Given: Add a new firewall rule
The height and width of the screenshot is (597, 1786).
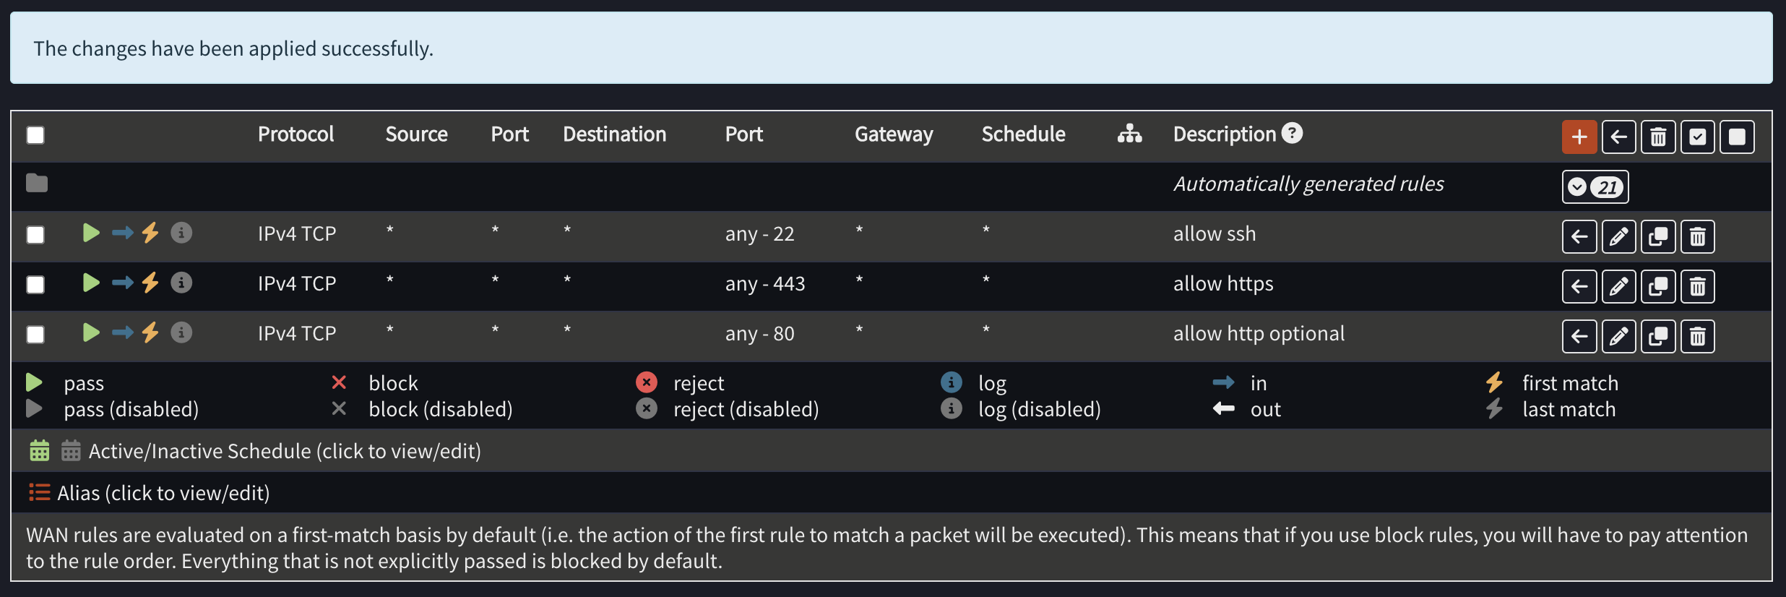Looking at the screenshot, I should (x=1579, y=136).
